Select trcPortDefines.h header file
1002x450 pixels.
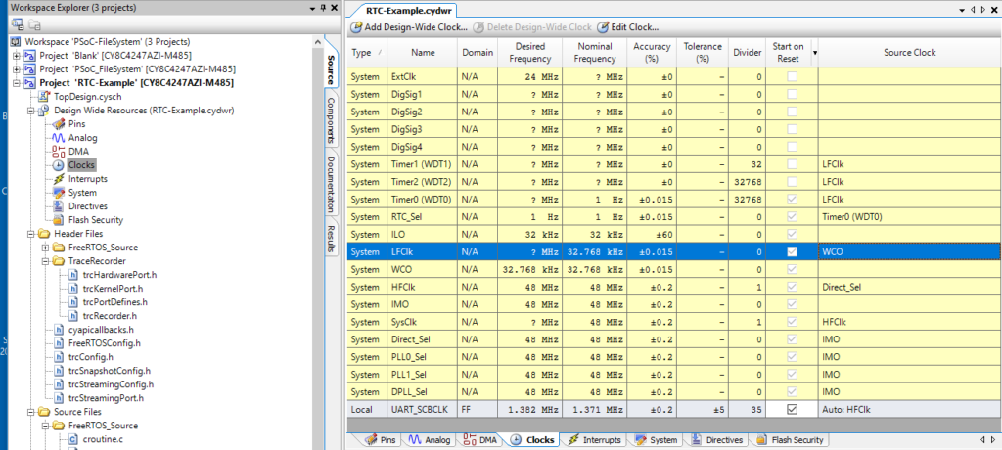(x=115, y=302)
